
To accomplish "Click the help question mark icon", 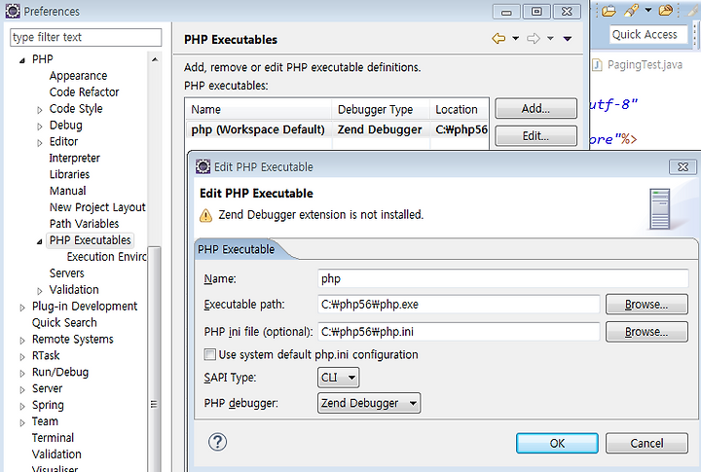I will 217,442.
